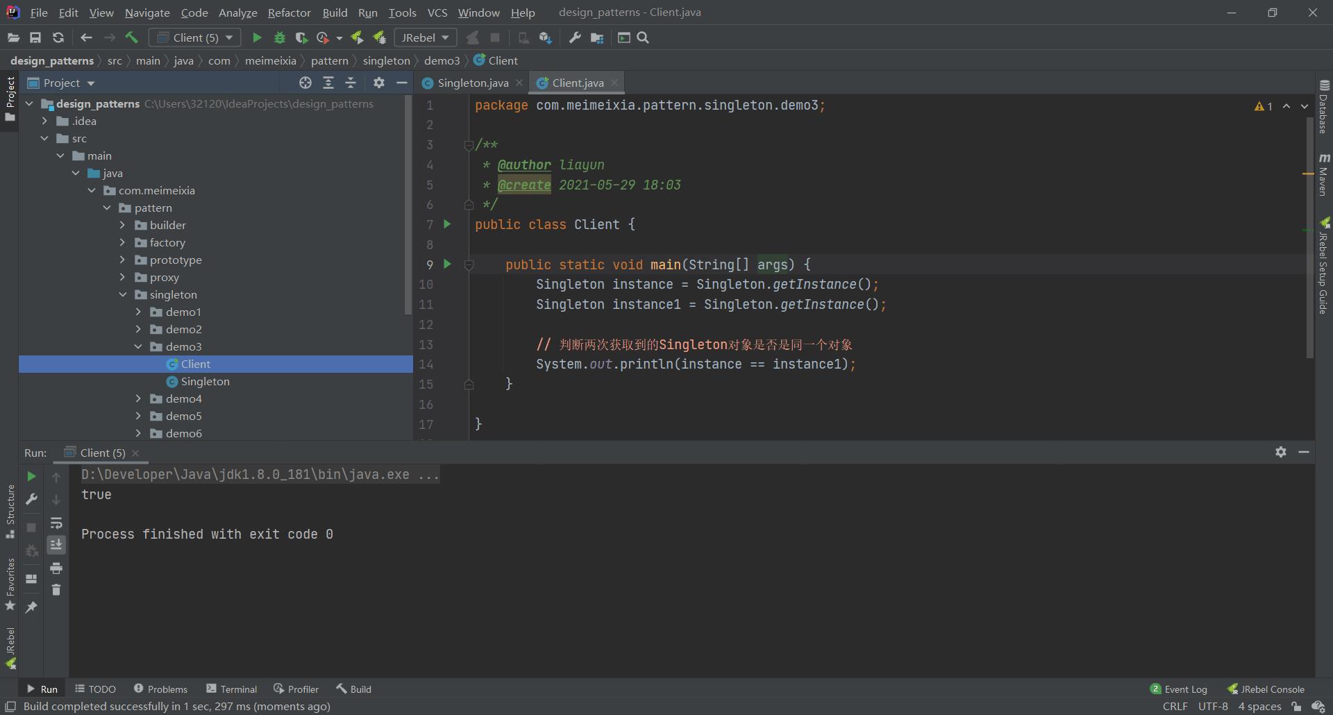Screen dimensions: 1333x715
Task: Hide the Project tool window
Action: [401, 83]
